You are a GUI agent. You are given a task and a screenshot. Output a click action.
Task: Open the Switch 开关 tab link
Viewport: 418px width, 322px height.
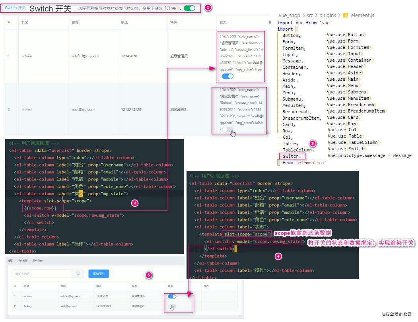point(15,8)
